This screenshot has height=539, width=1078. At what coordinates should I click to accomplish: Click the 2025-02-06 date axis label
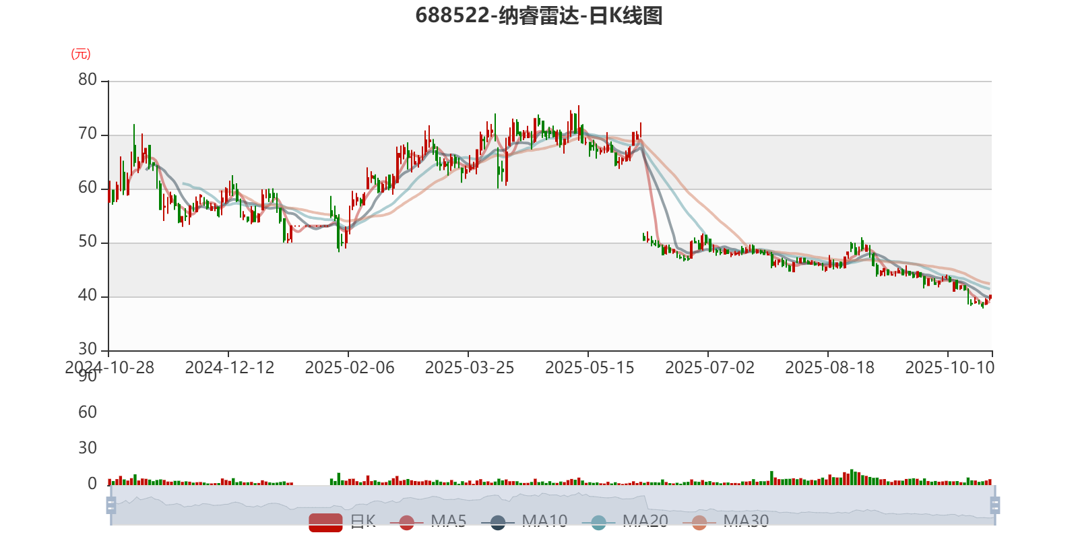click(x=350, y=368)
